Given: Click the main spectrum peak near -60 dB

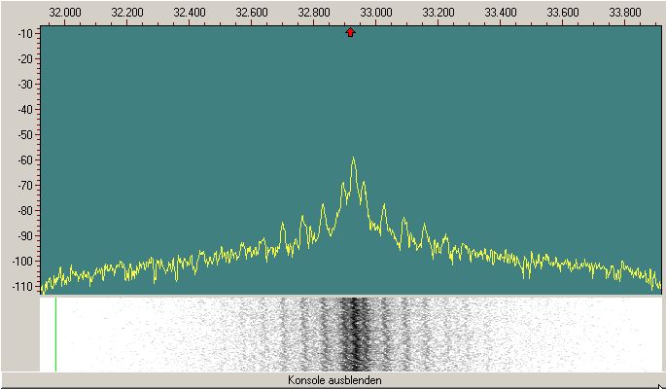Looking at the screenshot, I should (x=353, y=159).
